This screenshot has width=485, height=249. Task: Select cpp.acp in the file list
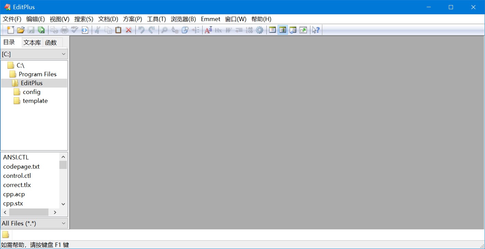click(x=14, y=194)
